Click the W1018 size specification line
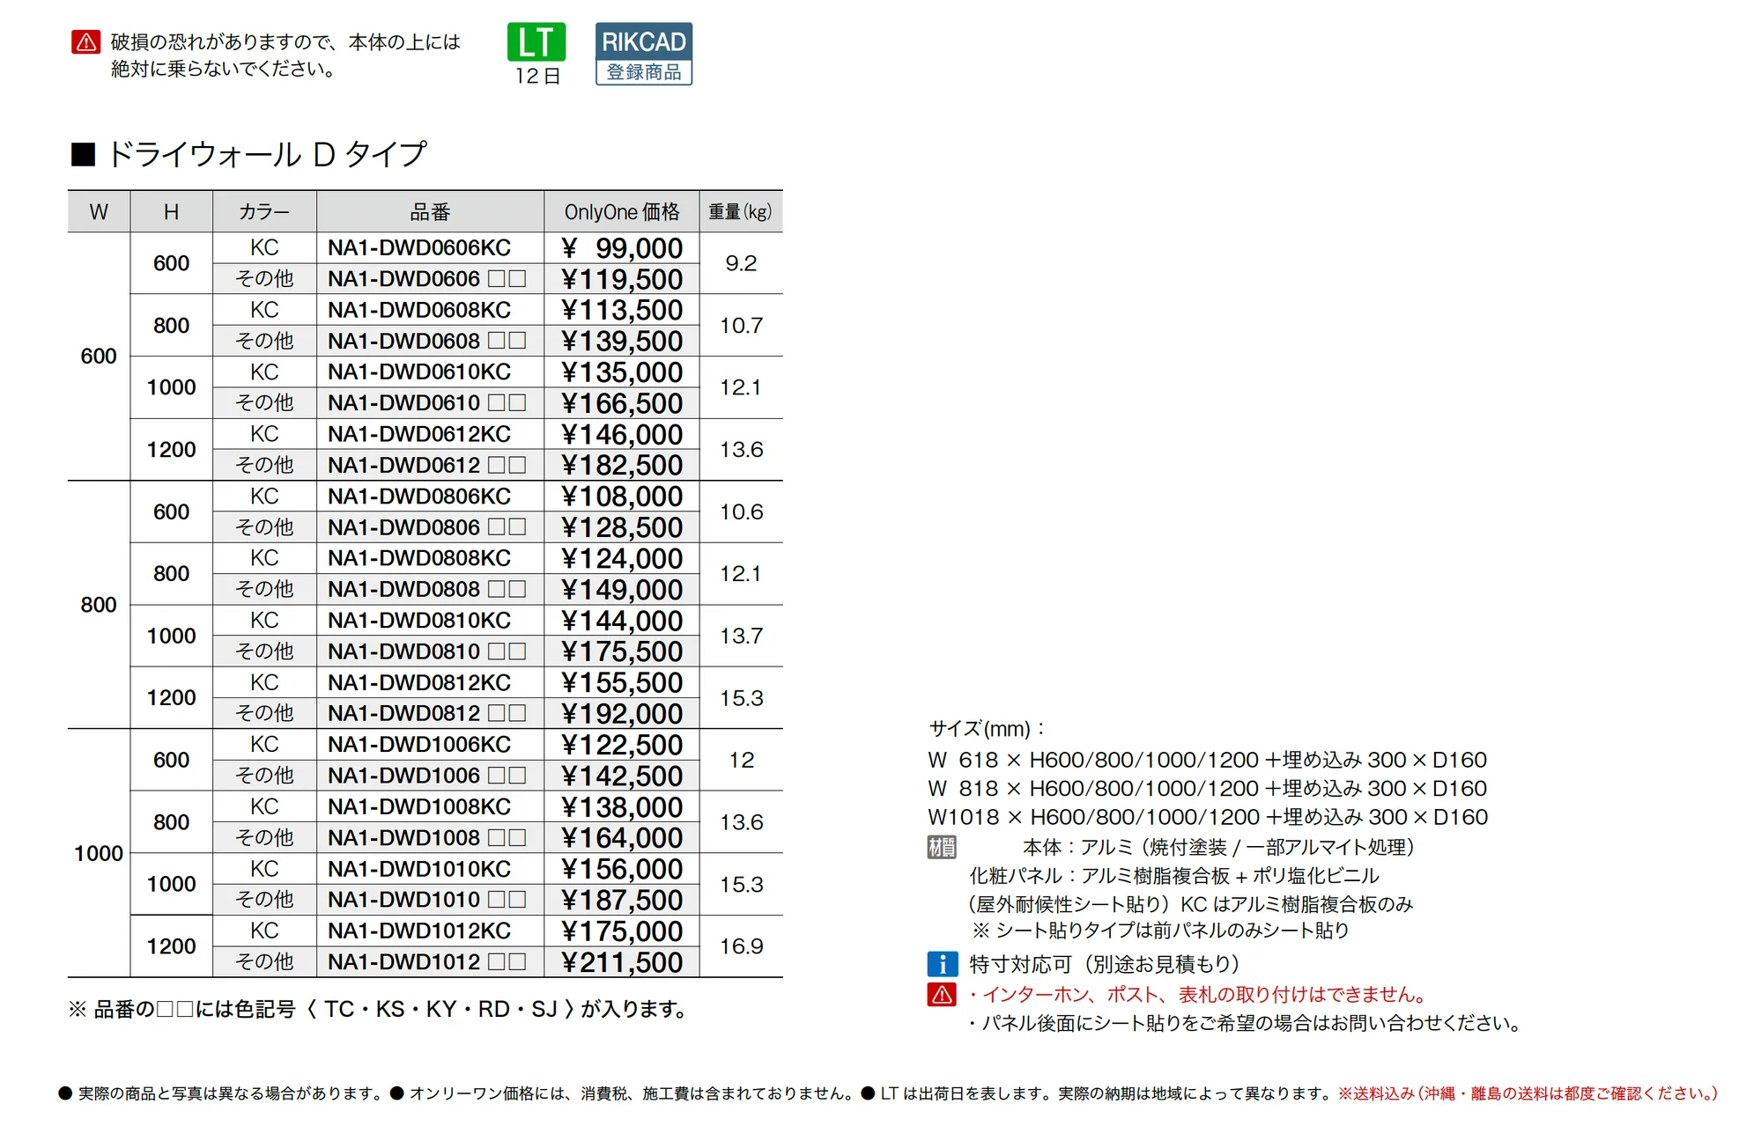Image resolution: width=1761 pixels, height=1148 pixels. pyautogui.click(x=1208, y=817)
